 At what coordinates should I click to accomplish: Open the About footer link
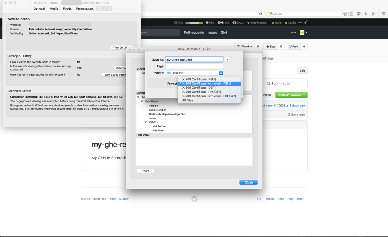tap(300, 199)
